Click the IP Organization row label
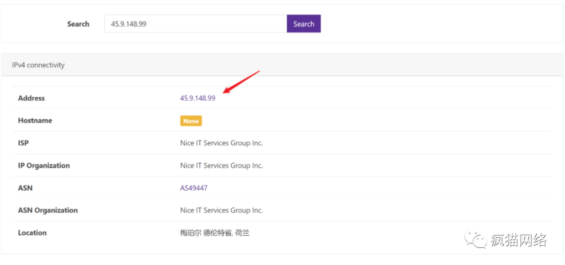The width and height of the screenshot is (565, 265). click(44, 166)
